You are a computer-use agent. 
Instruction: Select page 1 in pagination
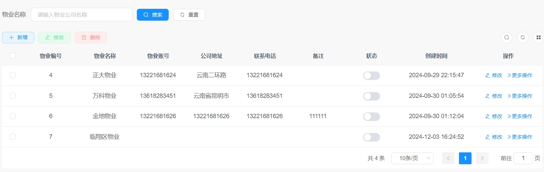[465, 158]
